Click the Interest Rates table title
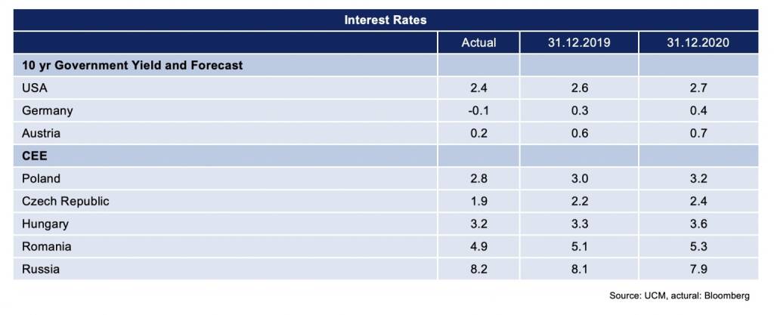774x315 pixels. tap(385, 20)
